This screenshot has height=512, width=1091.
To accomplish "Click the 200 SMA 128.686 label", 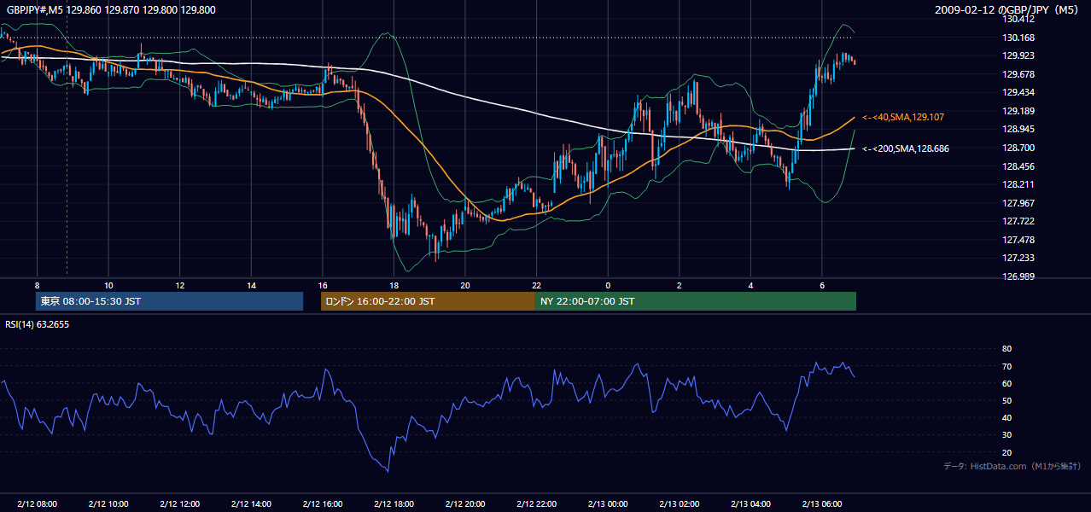I will click(x=906, y=148).
